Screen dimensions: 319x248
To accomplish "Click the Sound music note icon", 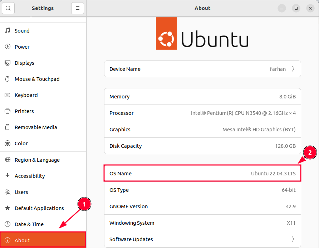I will pos(8,30).
